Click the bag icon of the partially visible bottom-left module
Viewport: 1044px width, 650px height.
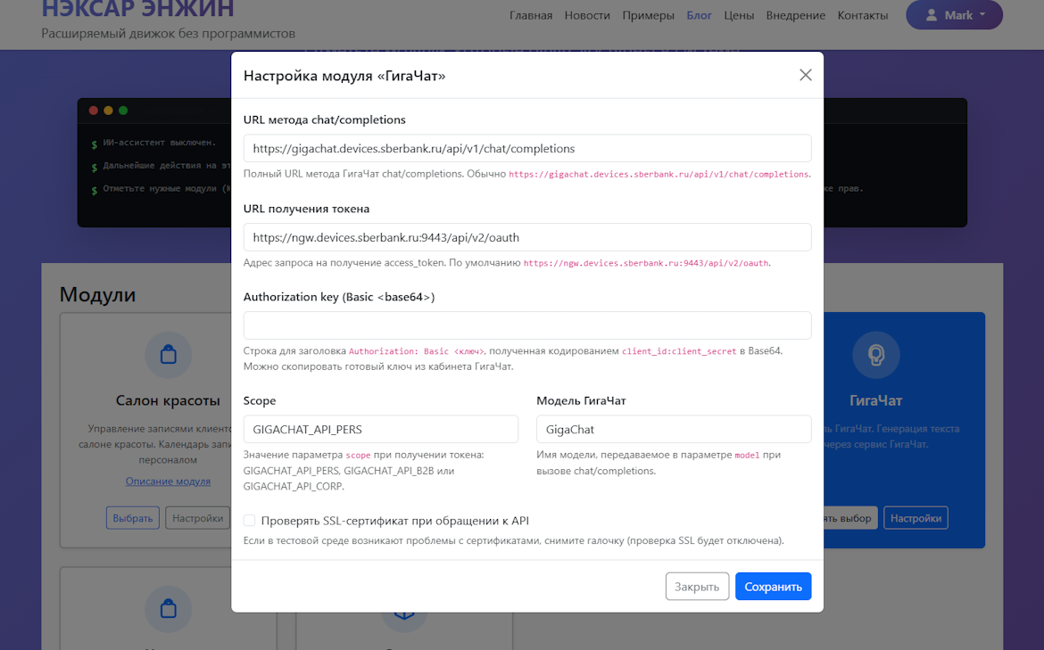168,609
